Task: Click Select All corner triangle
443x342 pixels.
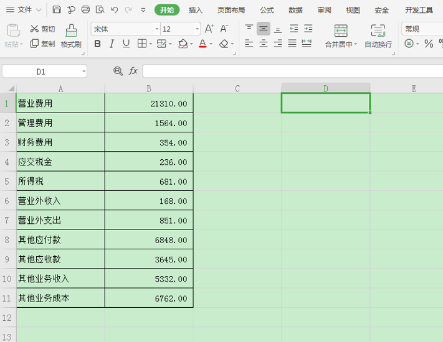Action: click(x=11, y=88)
